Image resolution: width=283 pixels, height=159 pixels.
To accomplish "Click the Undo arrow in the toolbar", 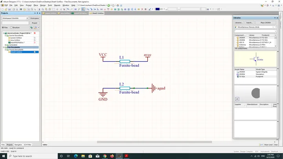I will [x=68, y=9].
